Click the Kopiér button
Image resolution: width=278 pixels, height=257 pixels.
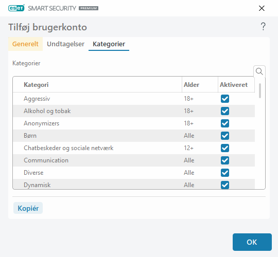(x=28, y=208)
